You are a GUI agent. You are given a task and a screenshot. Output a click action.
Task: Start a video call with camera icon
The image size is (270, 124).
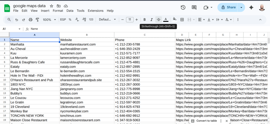(x=206, y=8)
